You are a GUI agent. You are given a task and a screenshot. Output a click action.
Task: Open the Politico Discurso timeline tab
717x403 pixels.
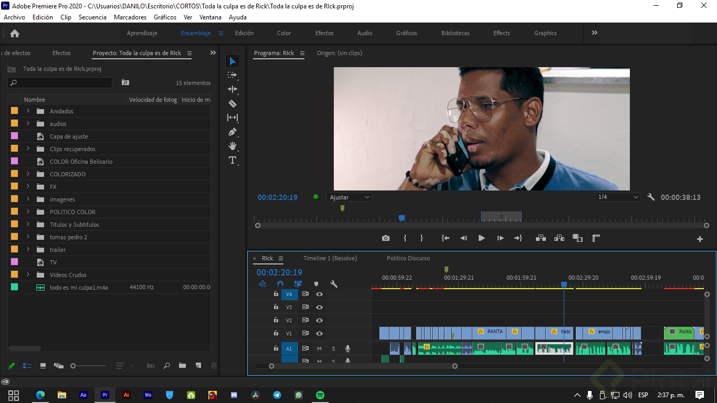point(408,258)
